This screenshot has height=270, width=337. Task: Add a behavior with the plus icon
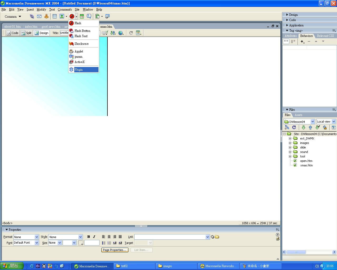[303, 41]
